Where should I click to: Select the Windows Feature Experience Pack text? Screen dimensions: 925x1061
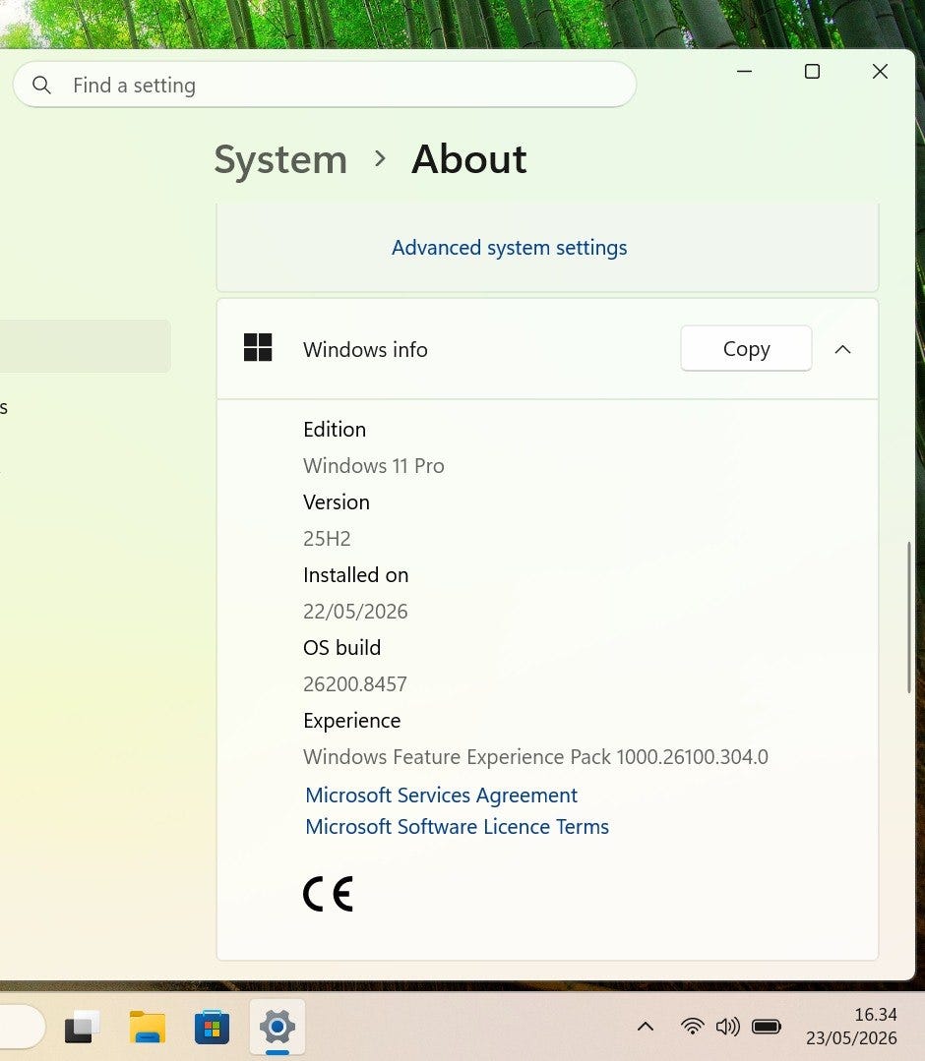pyautogui.click(x=535, y=757)
